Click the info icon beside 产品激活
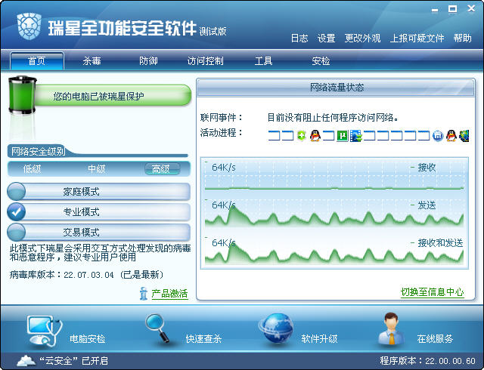 [143, 294]
